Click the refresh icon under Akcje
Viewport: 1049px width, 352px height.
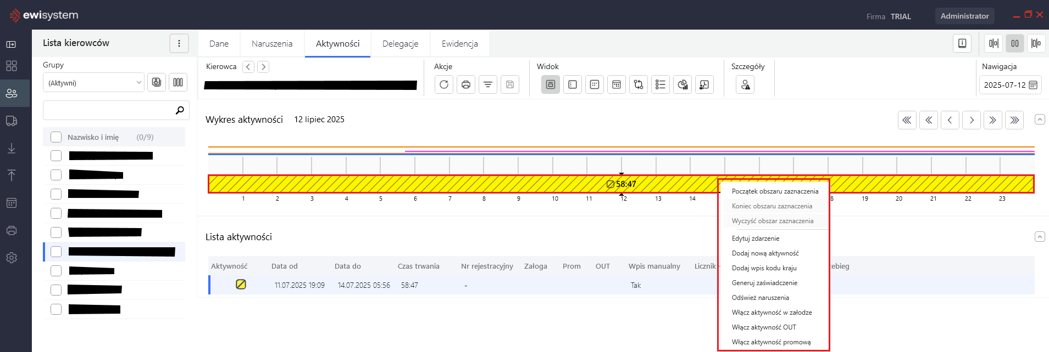pos(443,84)
